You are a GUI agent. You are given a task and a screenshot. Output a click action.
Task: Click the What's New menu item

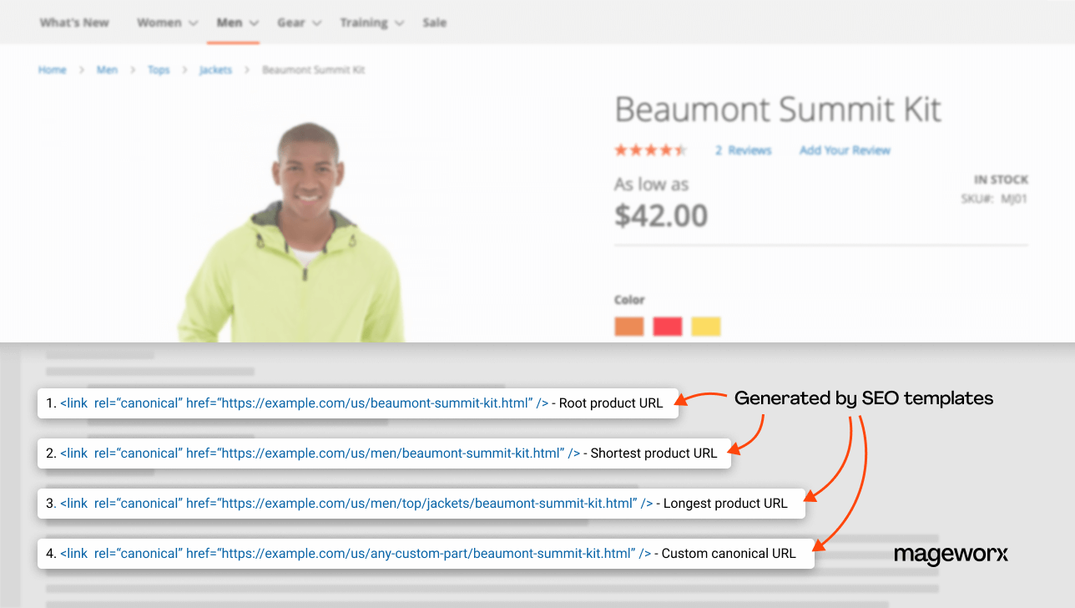coord(73,23)
